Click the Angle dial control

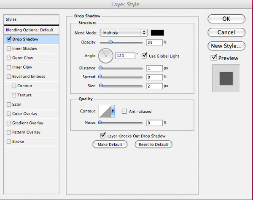tap(106, 56)
